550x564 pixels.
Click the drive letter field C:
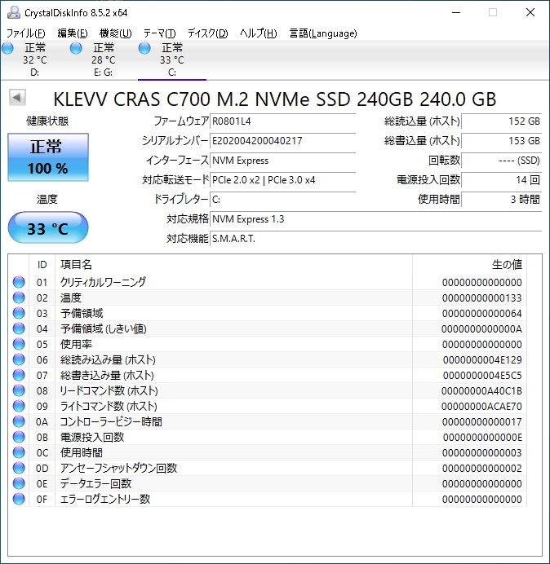tap(282, 199)
